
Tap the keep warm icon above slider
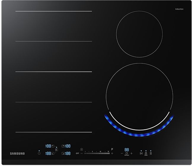[81, 149]
